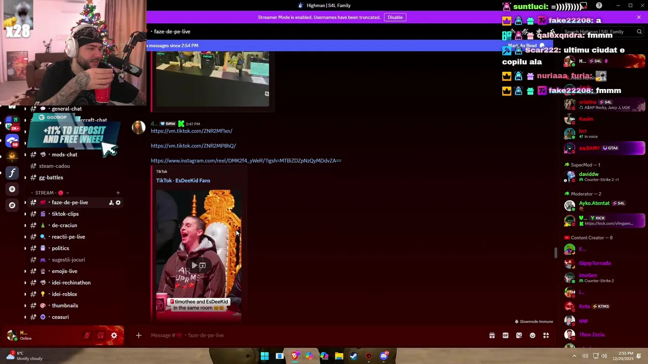Open File Explorer from taskbar

339,356
